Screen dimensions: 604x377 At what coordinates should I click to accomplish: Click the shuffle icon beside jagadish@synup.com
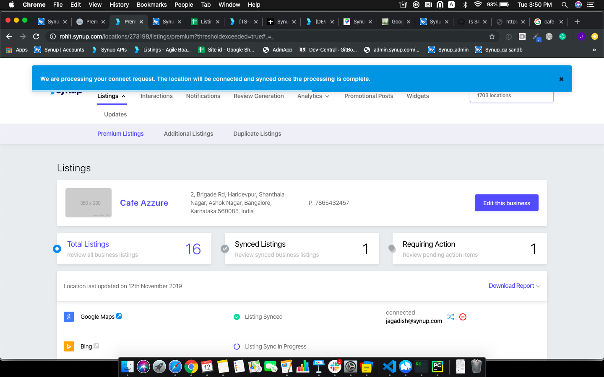click(450, 317)
